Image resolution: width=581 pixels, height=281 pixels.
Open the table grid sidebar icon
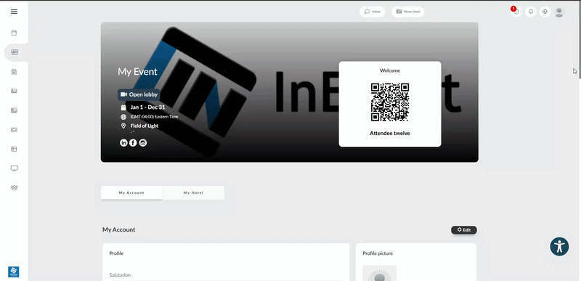[14, 149]
